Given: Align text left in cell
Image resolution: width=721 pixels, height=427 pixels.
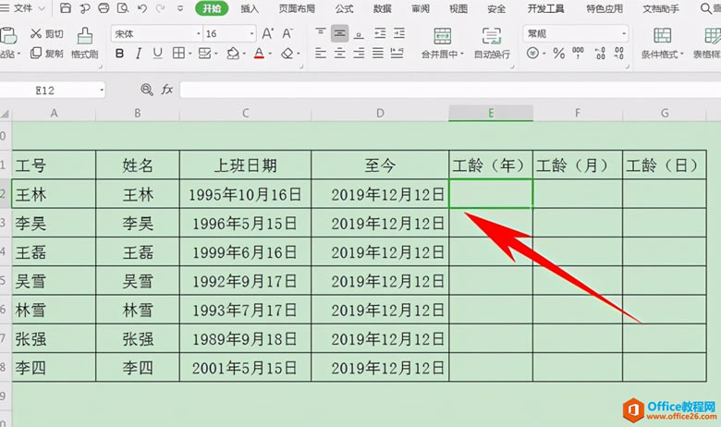Looking at the screenshot, I should 321,54.
